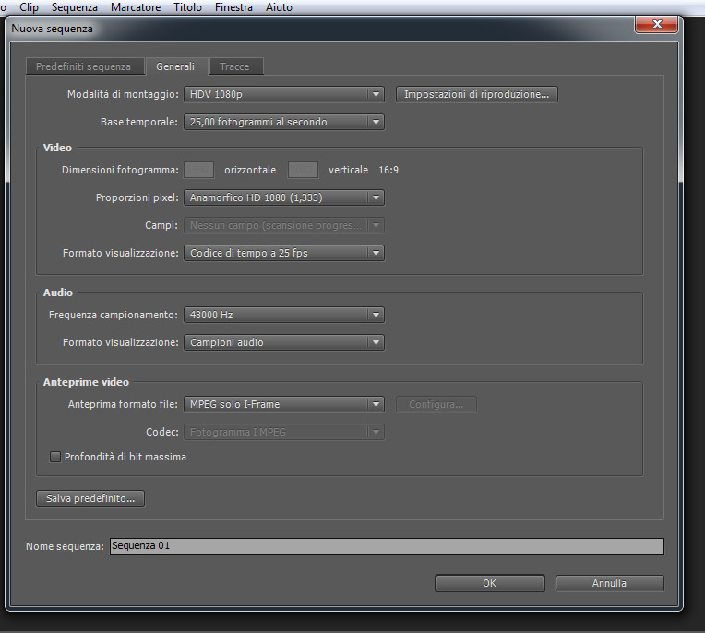Viewport: 705px width, 633px height.
Task: Click the Salva predefinito button
Action: [x=90, y=498]
